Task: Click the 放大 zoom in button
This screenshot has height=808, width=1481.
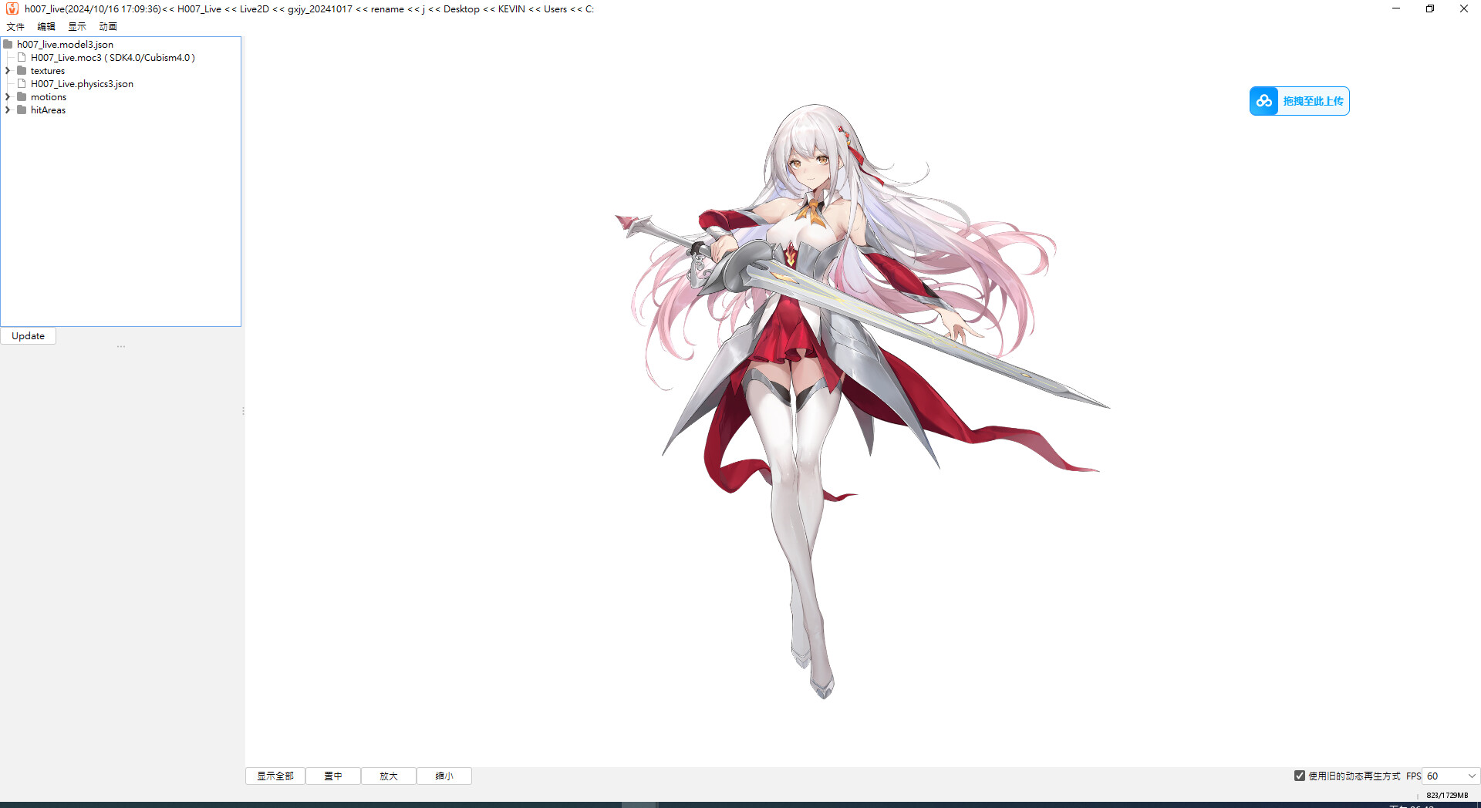Action: 389,776
